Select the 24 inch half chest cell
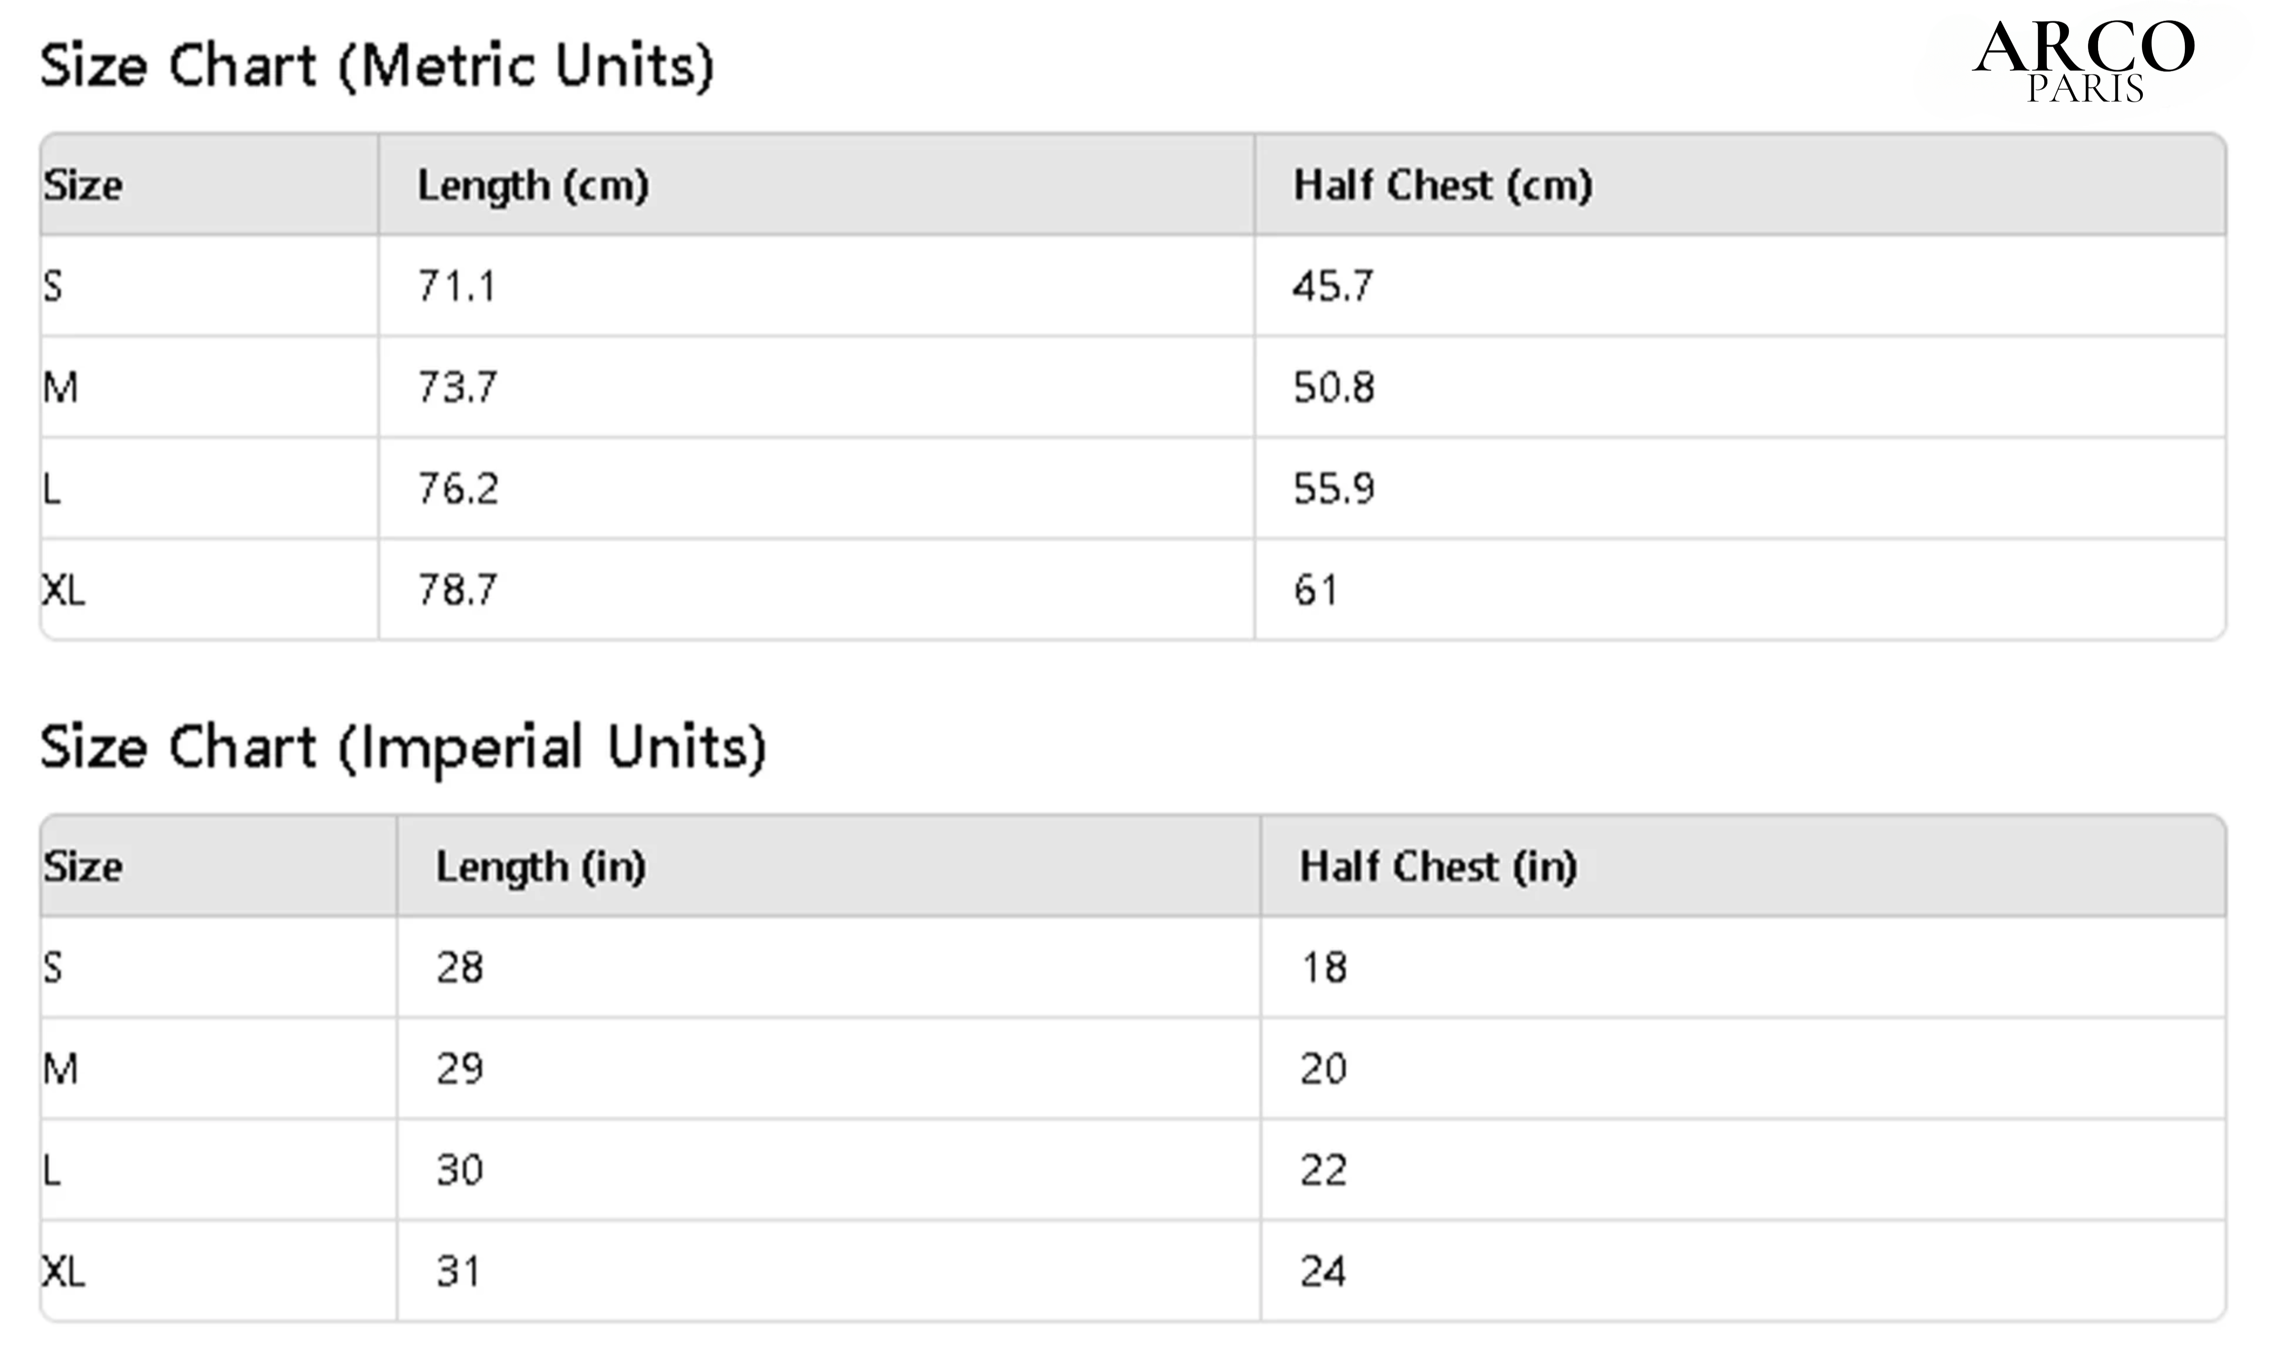Screen dimensions: 2284x1369 pyautogui.click(x=1323, y=1272)
